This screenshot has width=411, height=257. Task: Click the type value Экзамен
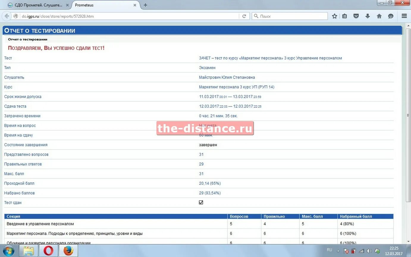tap(207, 68)
